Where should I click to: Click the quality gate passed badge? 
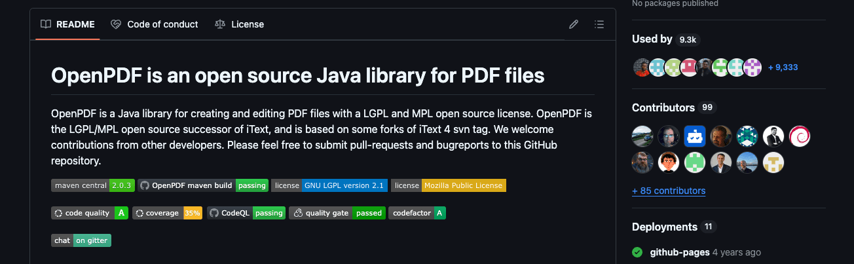(337, 213)
